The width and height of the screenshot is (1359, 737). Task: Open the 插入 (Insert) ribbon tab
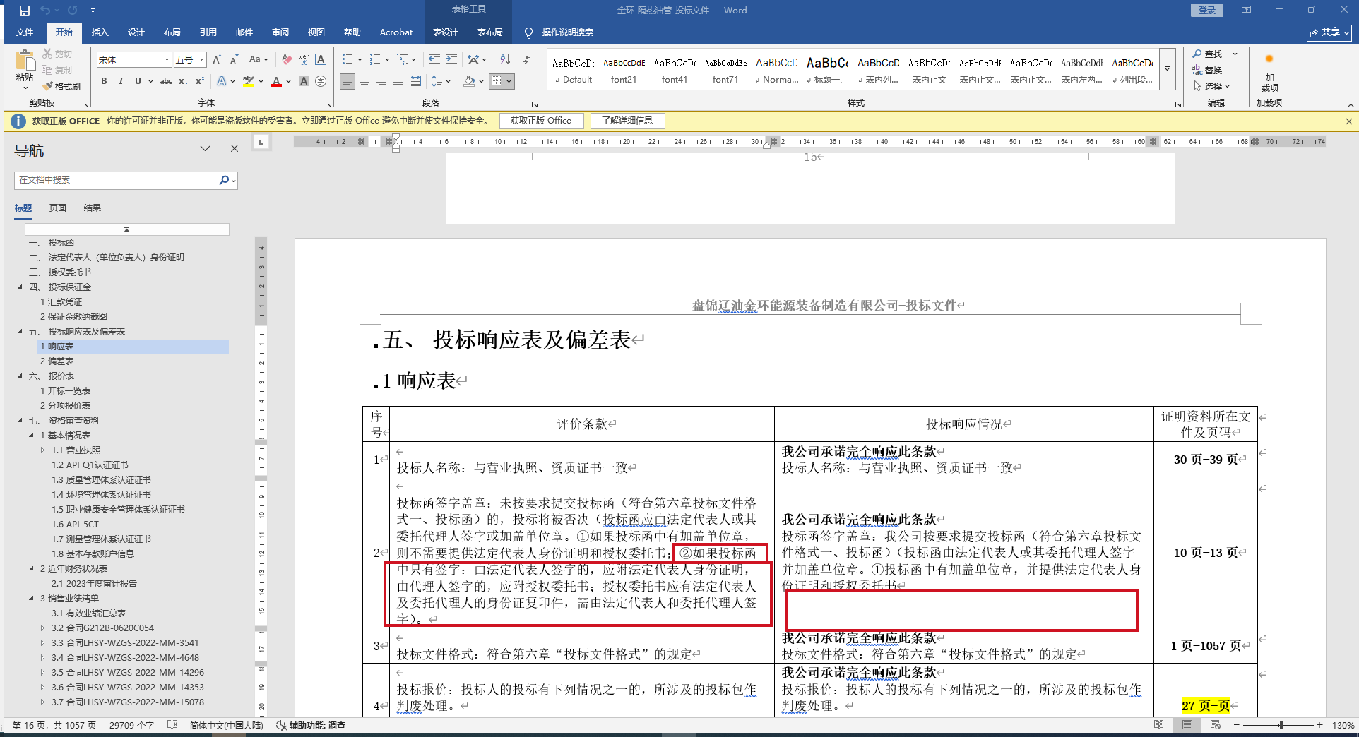click(100, 32)
